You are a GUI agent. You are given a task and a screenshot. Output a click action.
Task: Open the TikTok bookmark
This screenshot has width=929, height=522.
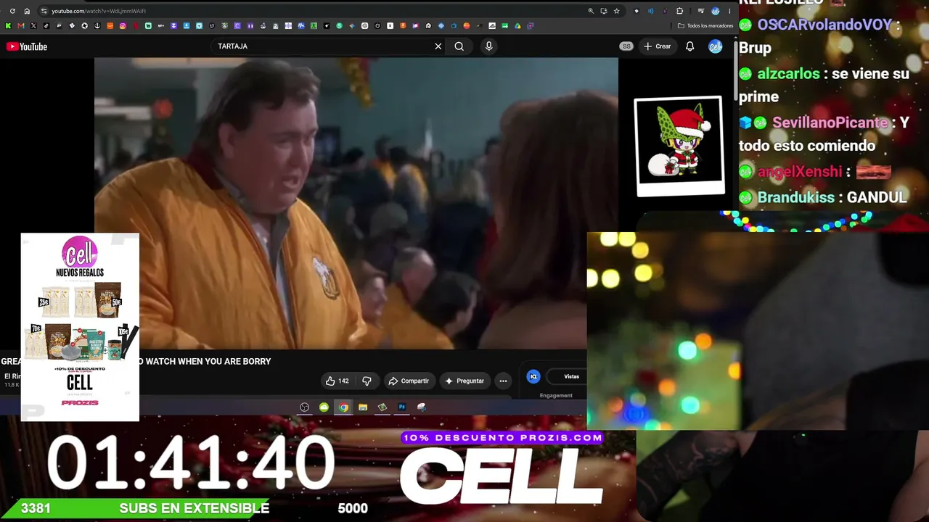click(x=46, y=26)
